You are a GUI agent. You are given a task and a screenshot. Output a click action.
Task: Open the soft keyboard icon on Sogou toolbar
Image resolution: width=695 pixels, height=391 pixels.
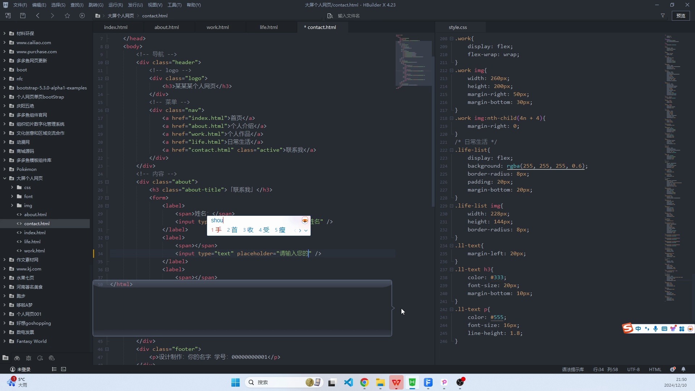click(664, 329)
